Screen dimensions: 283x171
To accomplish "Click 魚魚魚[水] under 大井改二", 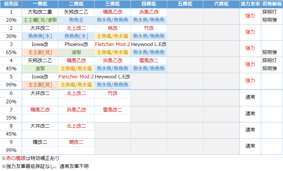I will click(40, 36).
